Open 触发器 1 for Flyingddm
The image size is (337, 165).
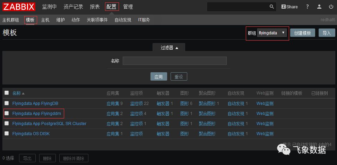[163, 114]
